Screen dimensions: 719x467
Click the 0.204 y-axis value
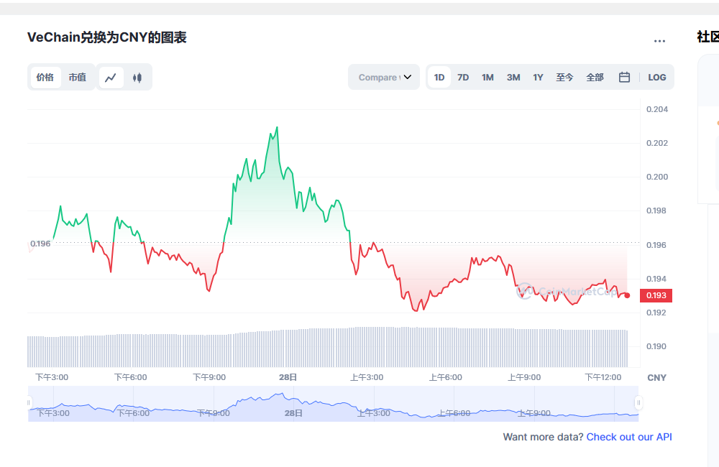click(x=656, y=109)
